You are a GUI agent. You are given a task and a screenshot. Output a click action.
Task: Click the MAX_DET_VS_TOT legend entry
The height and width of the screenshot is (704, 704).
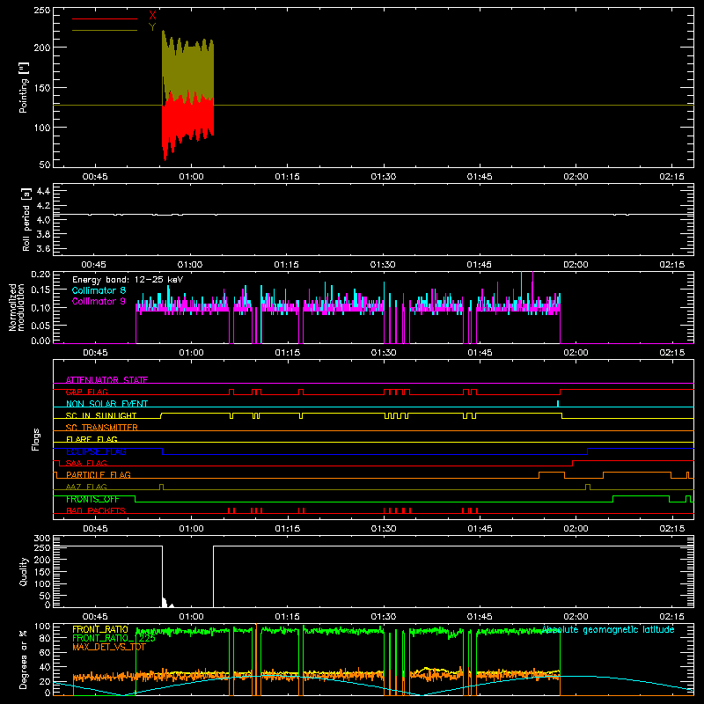[109, 647]
